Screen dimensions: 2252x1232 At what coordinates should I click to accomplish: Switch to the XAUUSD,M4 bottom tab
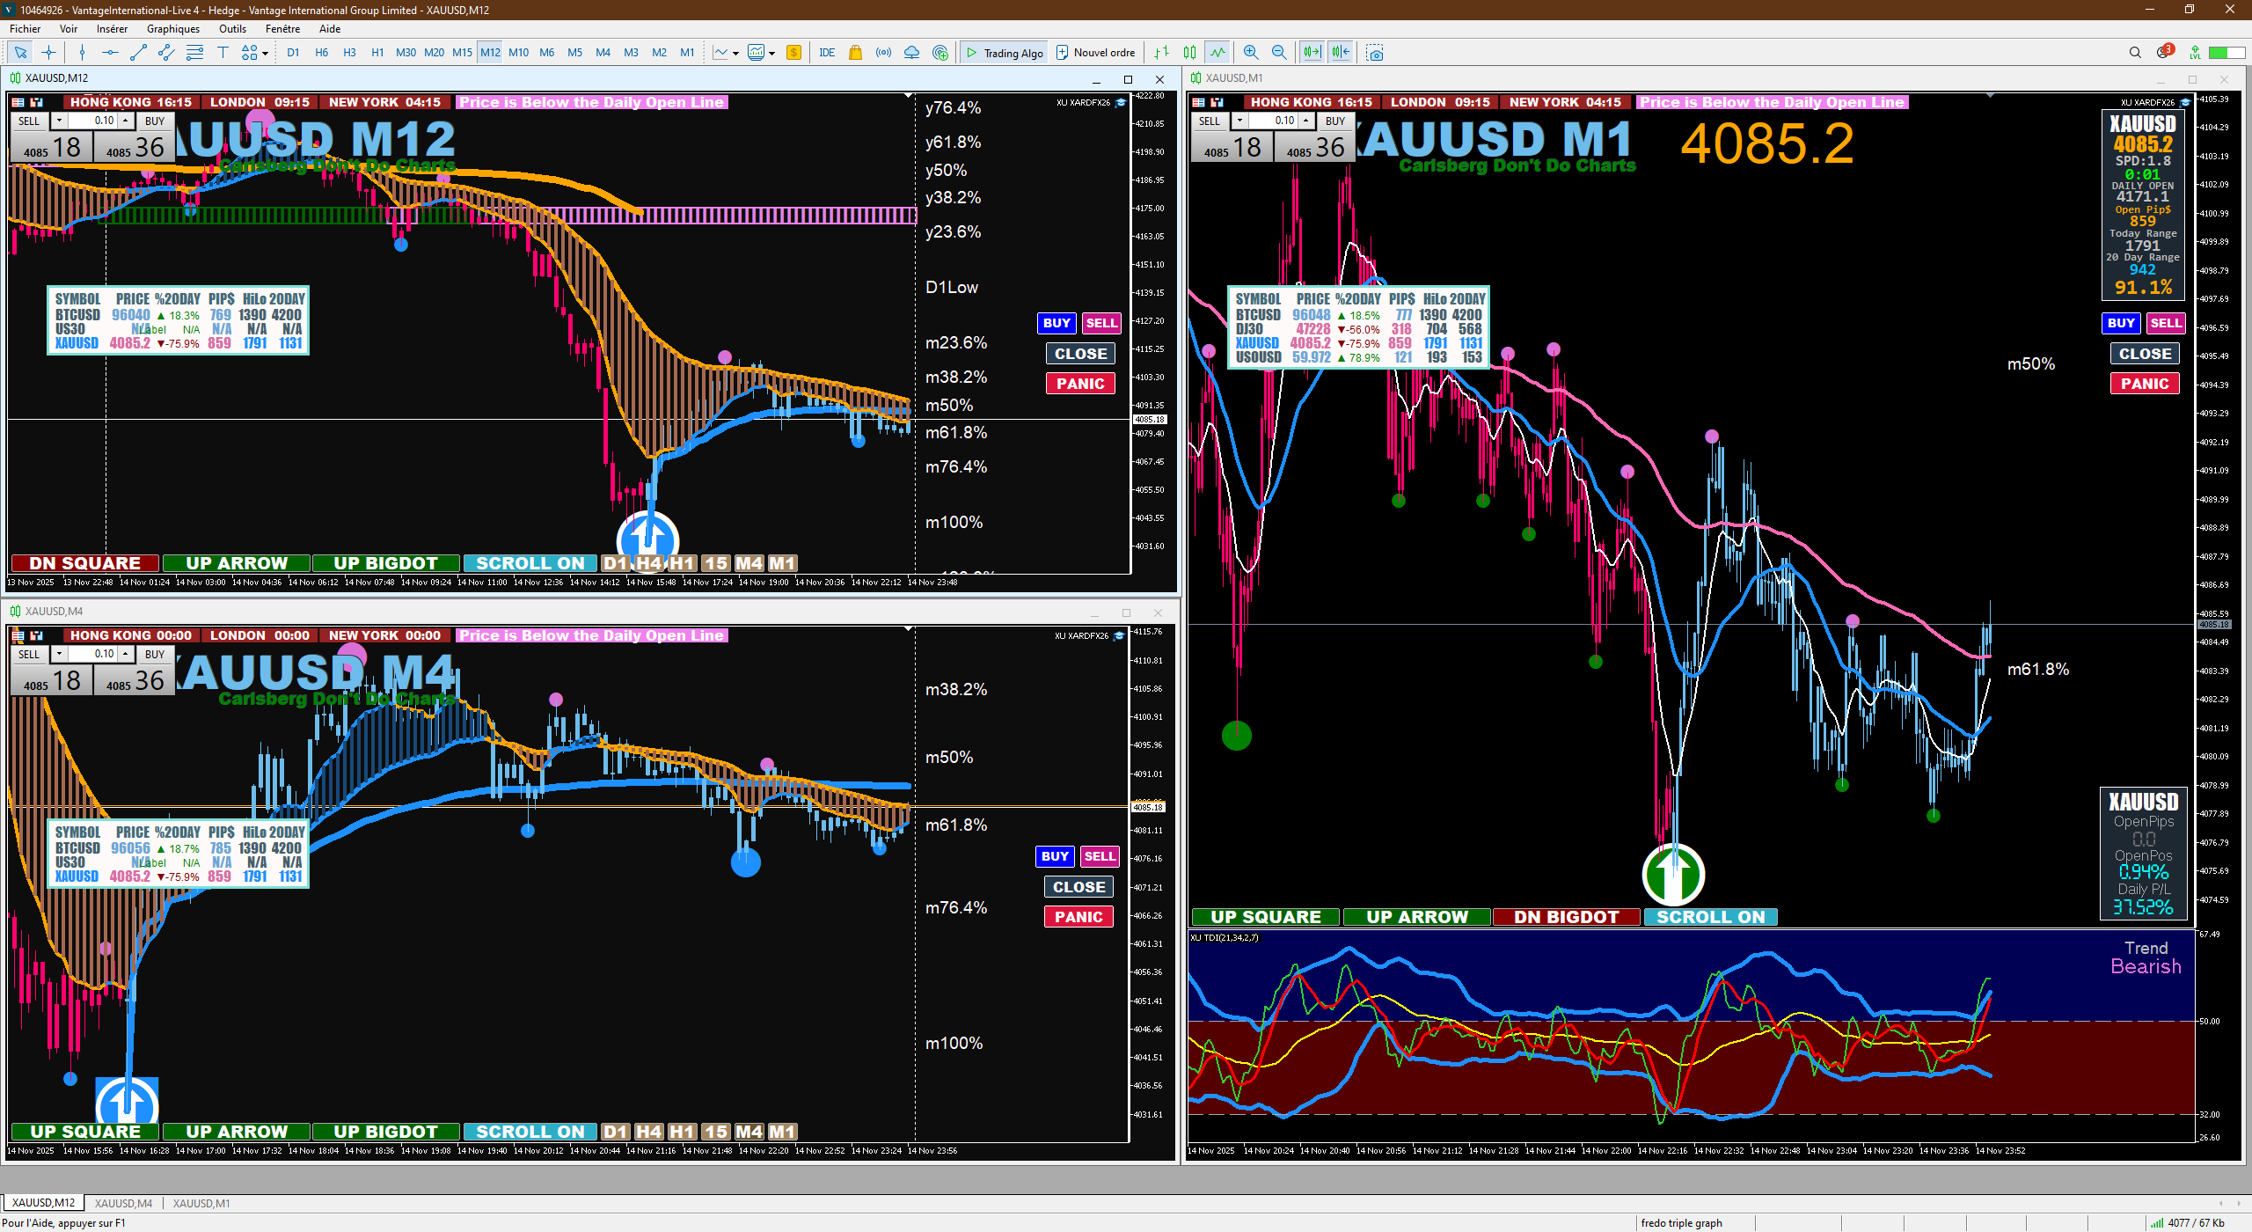point(123,1203)
